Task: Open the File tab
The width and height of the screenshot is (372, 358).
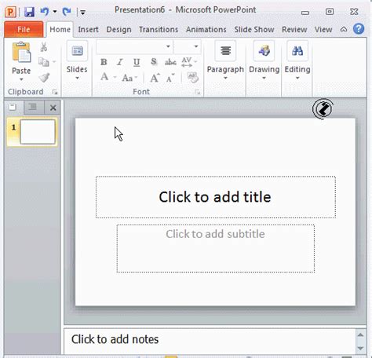Action: 24,30
